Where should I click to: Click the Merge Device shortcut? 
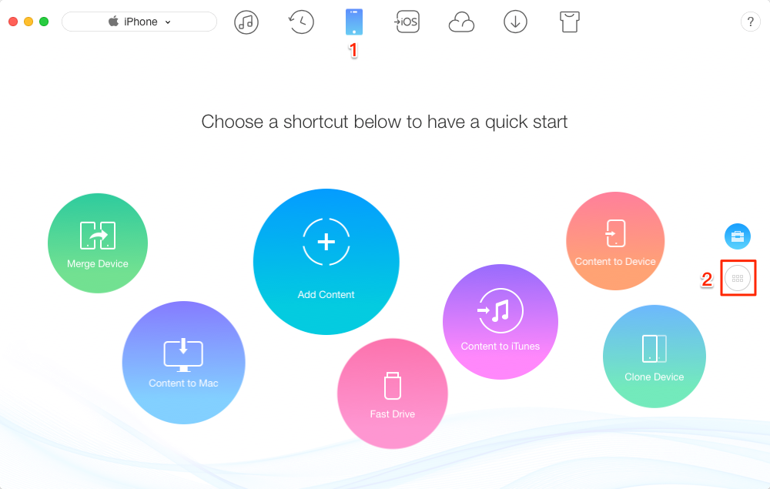(x=98, y=243)
